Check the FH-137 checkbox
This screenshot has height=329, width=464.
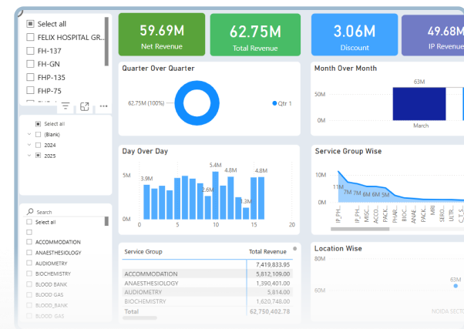[x=30, y=51]
